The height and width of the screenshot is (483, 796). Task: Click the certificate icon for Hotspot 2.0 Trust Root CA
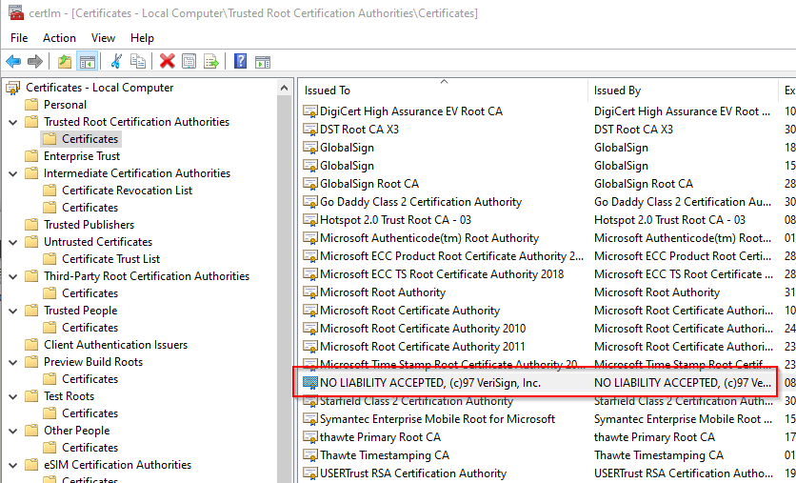click(x=310, y=220)
